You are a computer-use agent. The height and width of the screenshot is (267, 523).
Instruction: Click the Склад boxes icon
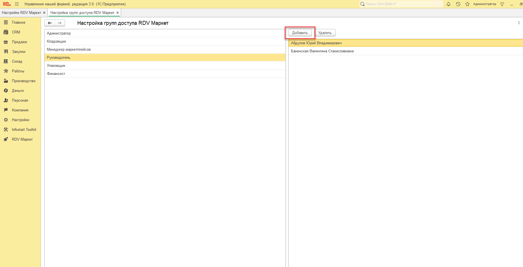(6, 61)
